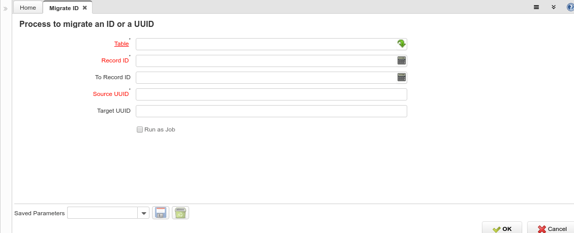The height and width of the screenshot is (233, 574).
Task: Click the blue help question mark icon
Action: tap(571, 7)
